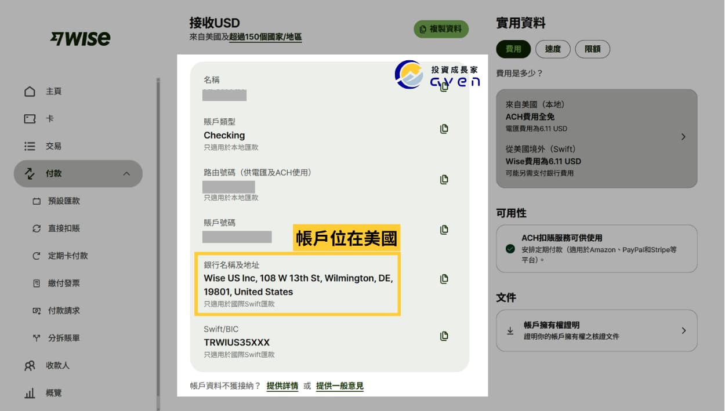
Task: Click the Checking account type text
Action: 224,135
